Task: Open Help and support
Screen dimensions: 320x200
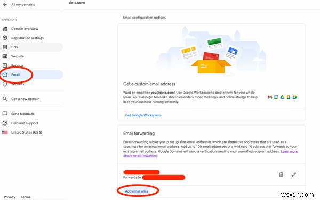Action: point(25,123)
